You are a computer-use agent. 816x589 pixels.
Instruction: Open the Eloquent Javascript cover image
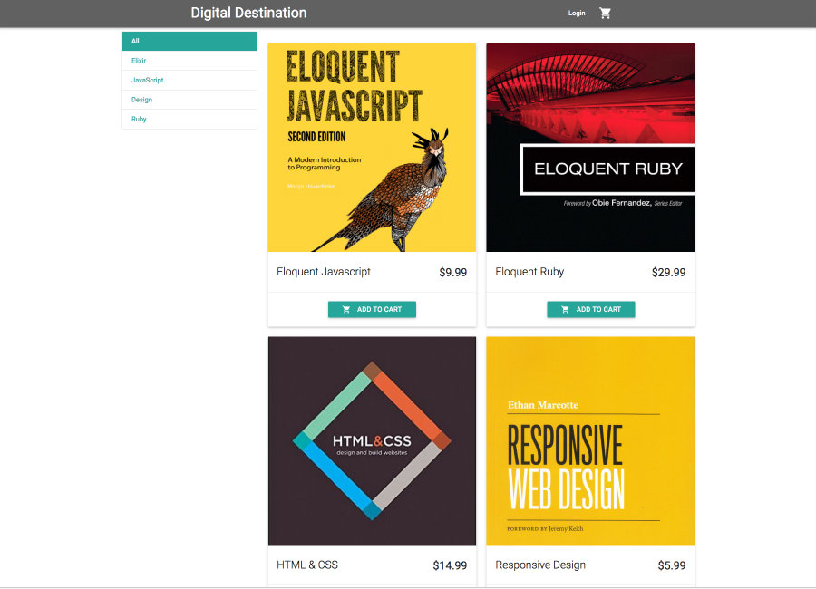coord(372,148)
